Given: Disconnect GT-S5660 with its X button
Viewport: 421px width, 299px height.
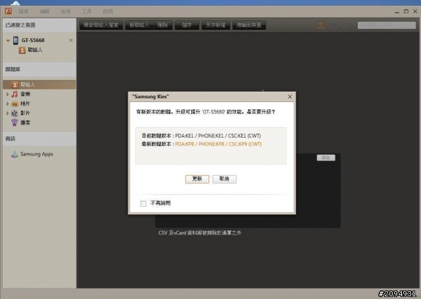Looking at the screenshot, I should [x=71, y=40].
